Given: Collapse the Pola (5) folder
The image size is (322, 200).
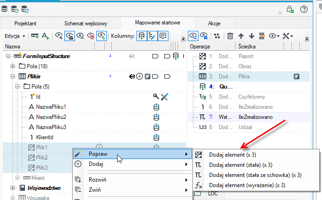Looking at the screenshot, I should [x=17, y=87].
